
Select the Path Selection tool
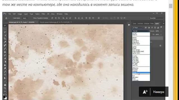coord(5,78)
